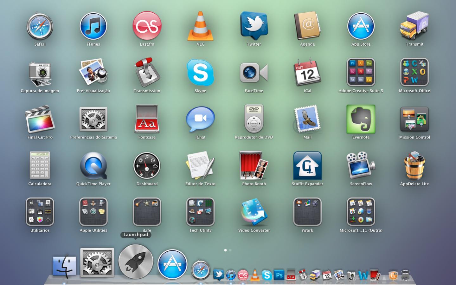Launch Video Converter
This screenshot has width=456, height=285.
click(x=254, y=212)
